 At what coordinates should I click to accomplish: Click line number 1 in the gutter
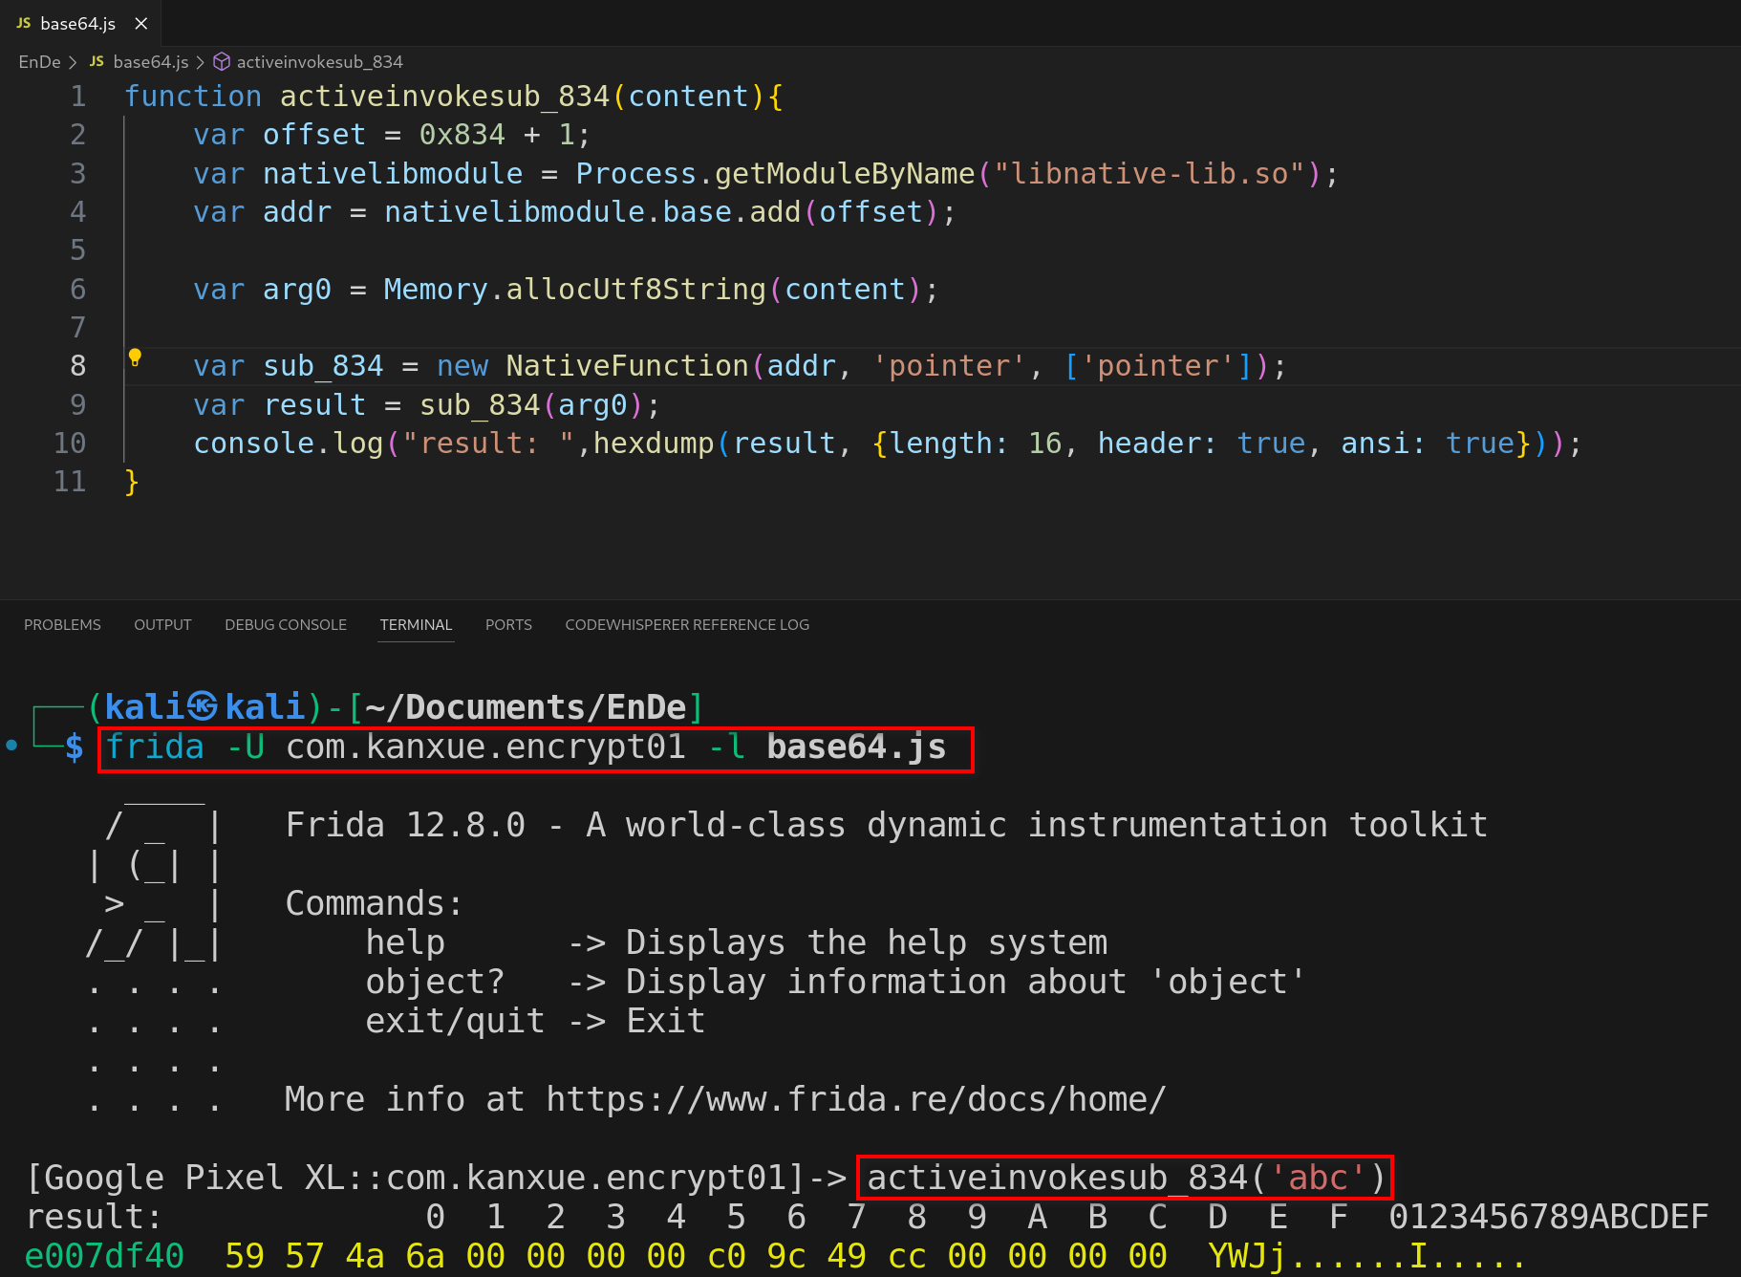[x=78, y=97]
